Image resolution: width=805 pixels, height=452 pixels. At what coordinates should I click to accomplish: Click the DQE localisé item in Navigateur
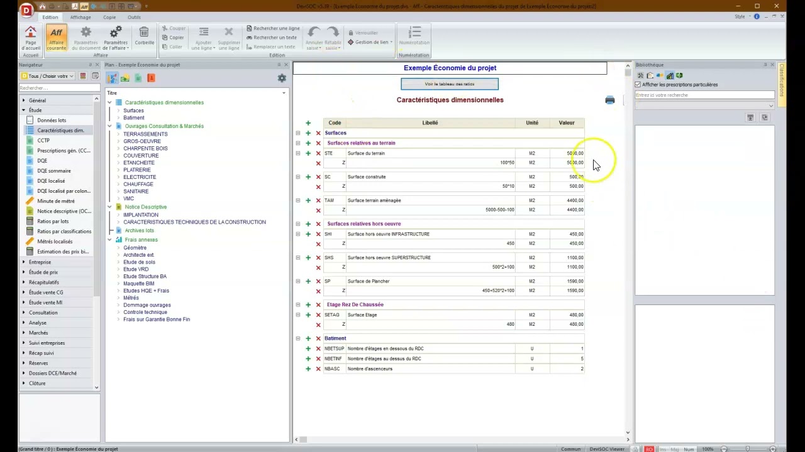coord(51,181)
